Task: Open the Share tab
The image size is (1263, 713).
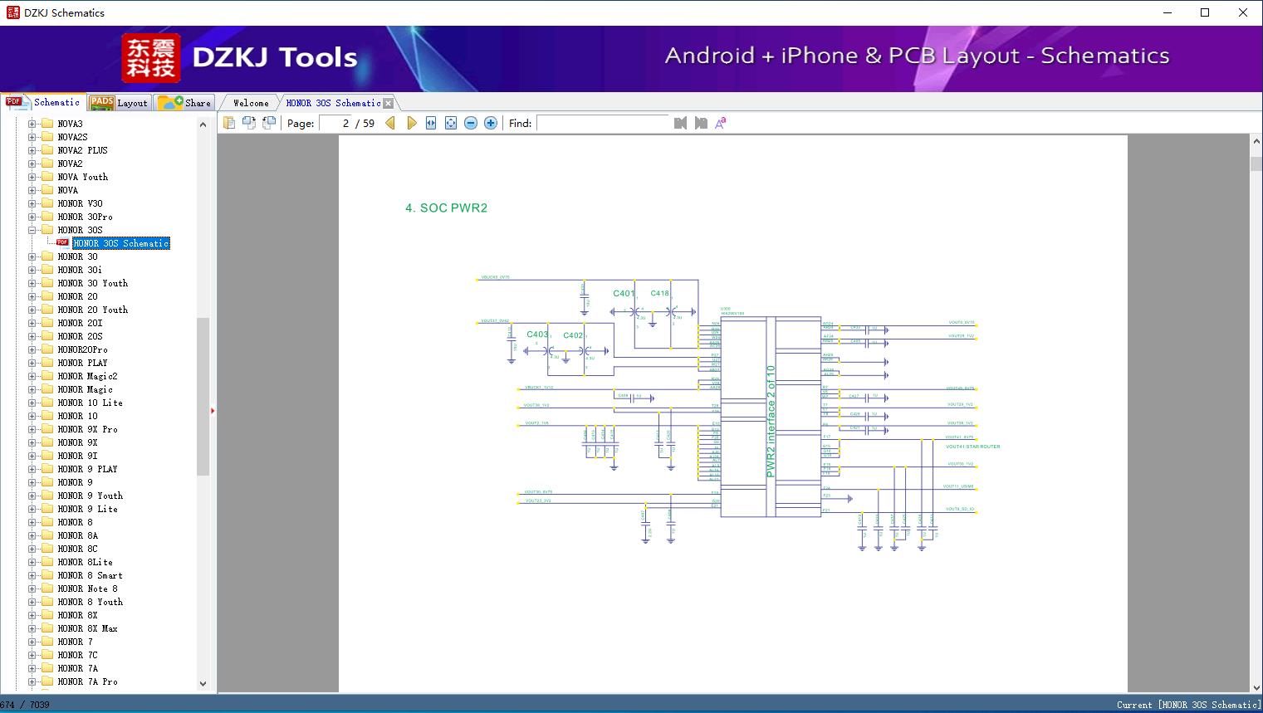Action: pyautogui.click(x=185, y=103)
